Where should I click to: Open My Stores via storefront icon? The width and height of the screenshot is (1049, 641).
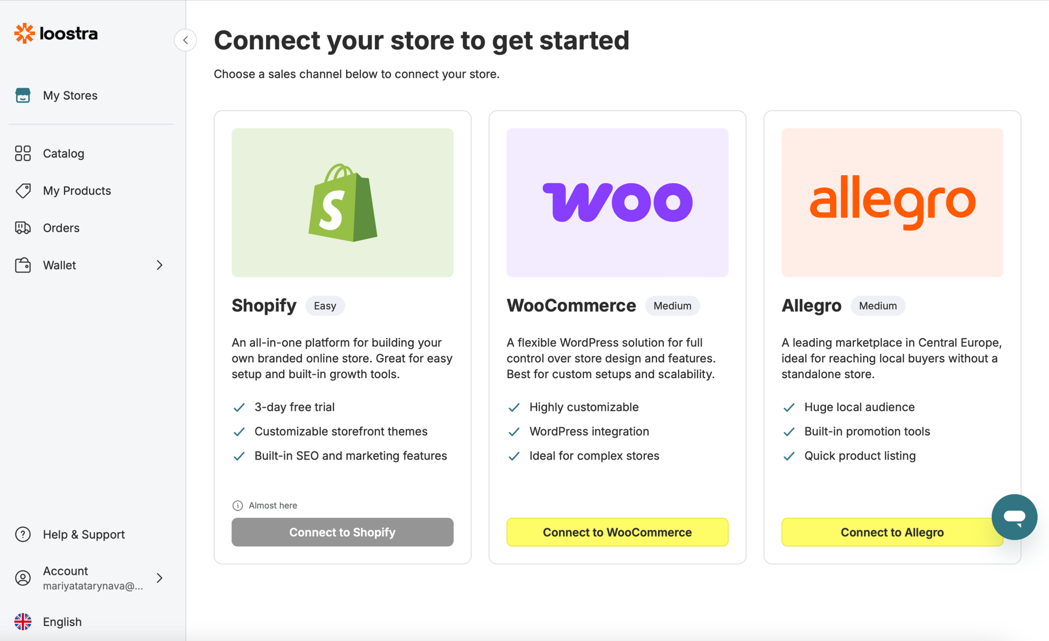pos(23,95)
